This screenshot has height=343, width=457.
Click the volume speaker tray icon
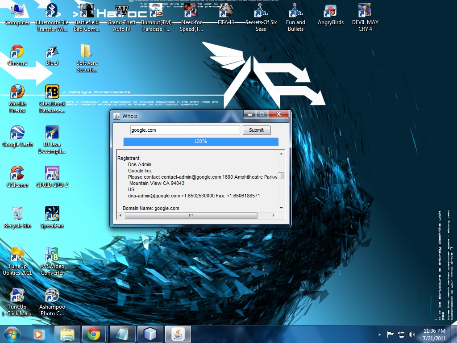[411, 334]
